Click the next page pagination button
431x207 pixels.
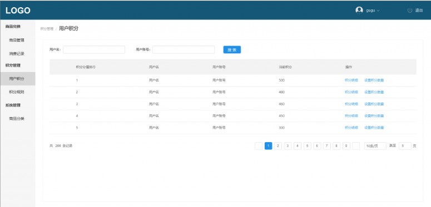click(x=356, y=146)
